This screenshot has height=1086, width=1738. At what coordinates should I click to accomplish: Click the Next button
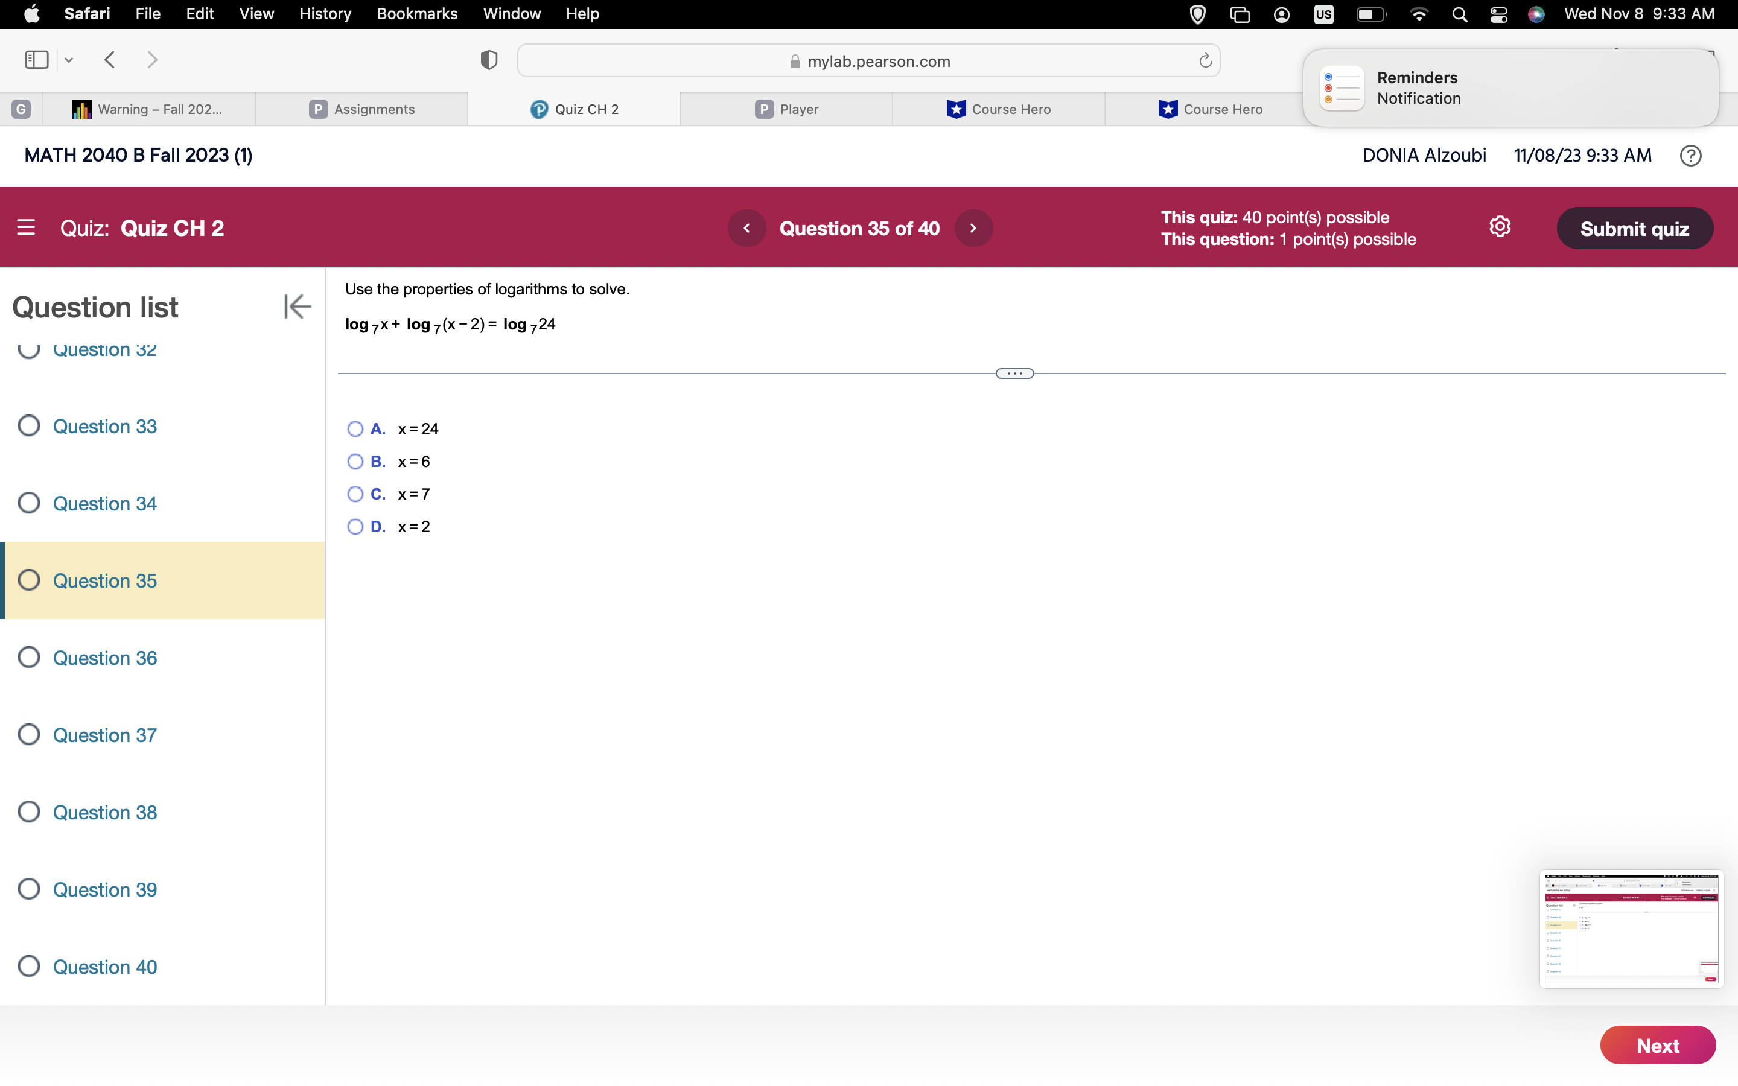click(x=1657, y=1045)
